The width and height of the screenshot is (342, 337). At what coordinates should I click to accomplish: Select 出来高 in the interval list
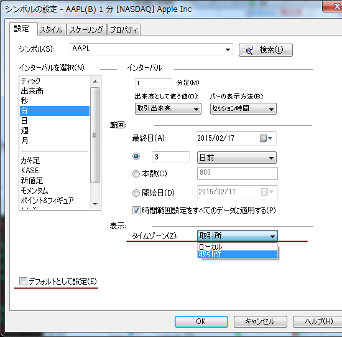(x=55, y=91)
